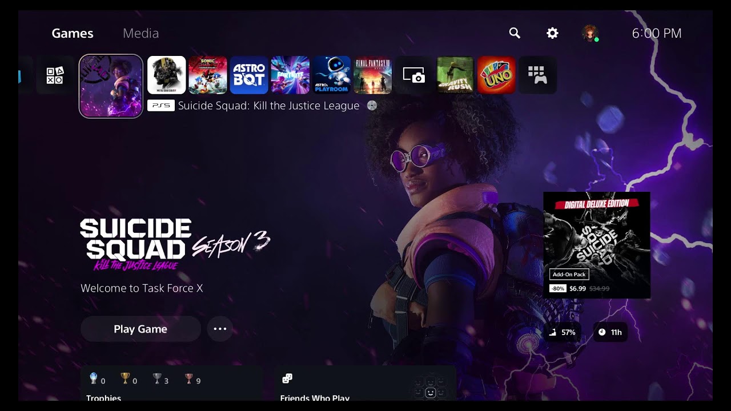Image resolution: width=731 pixels, height=411 pixels.
Task: Open the Game Library grid icon
Action: (537, 75)
